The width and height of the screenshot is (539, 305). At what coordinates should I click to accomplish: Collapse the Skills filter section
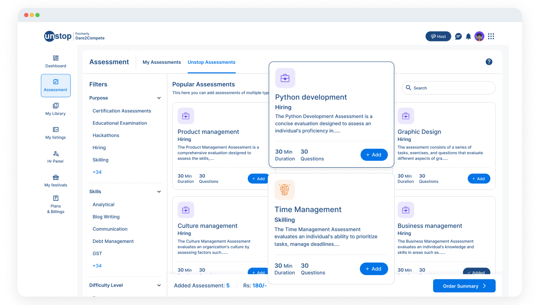[x=159, y=192]
